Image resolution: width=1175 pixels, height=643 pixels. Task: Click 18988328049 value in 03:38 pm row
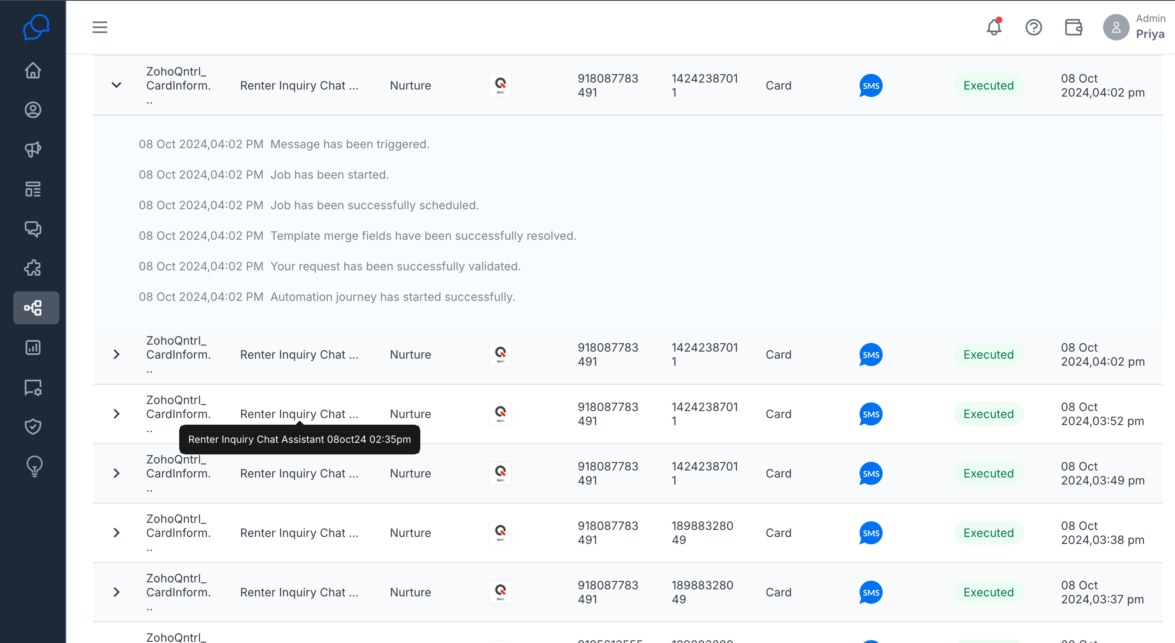pos(702,533)
